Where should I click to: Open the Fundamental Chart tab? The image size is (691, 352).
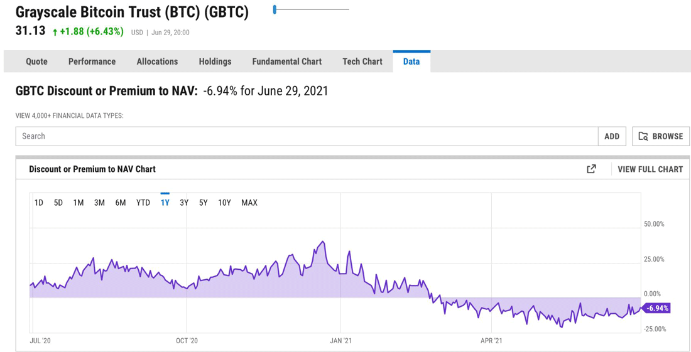click(287, 61)
